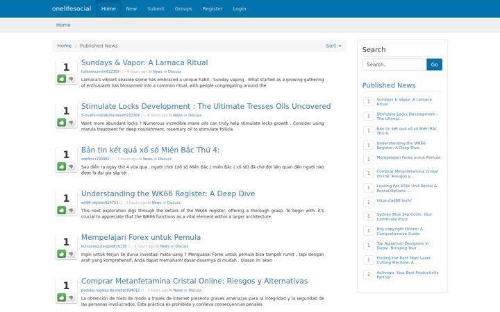Downvote the 'Comprar Metanfetamina Cristal Online' post

pos(71,297)
